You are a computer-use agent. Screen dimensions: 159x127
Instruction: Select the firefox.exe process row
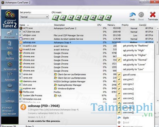pos(68,92)
